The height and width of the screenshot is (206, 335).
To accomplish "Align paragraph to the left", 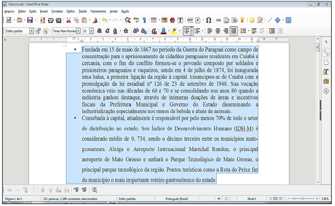I will (x=210, y=31).
